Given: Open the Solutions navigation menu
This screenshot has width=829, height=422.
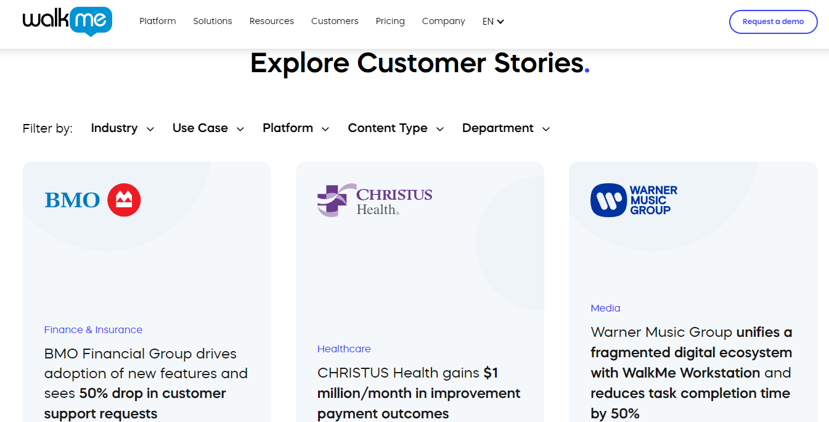Looking at the screenshot, I should point(213,21).
